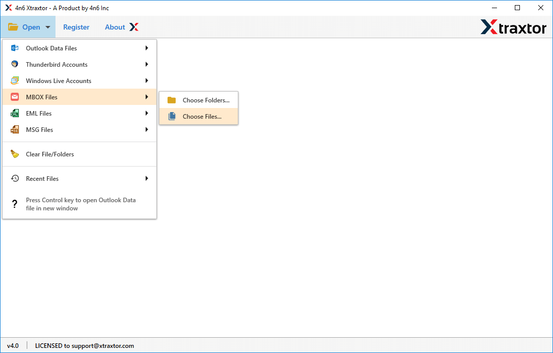This screenshot has width=553, height=353.
Task: Collapse the Open dropdown menu
Action: 29,27
